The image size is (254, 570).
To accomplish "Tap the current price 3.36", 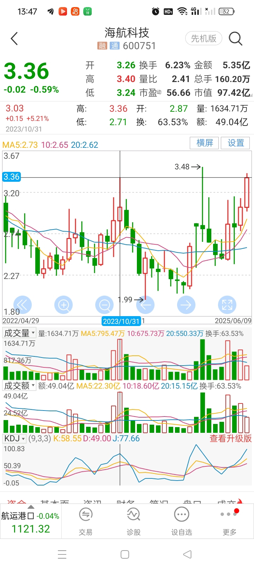I will 26,71.
